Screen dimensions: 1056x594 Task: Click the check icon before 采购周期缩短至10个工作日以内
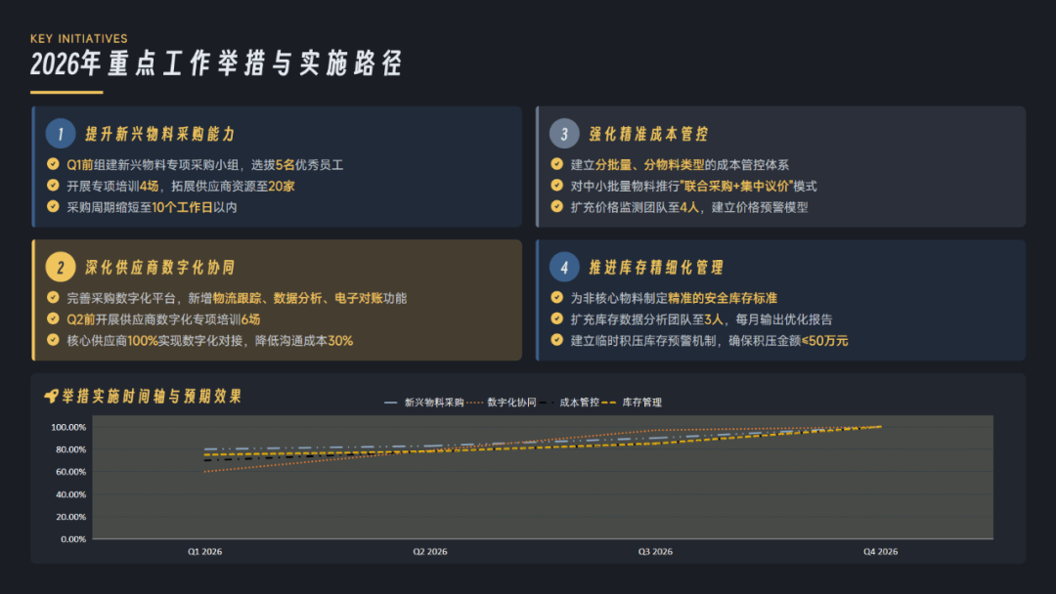point(54,207)
